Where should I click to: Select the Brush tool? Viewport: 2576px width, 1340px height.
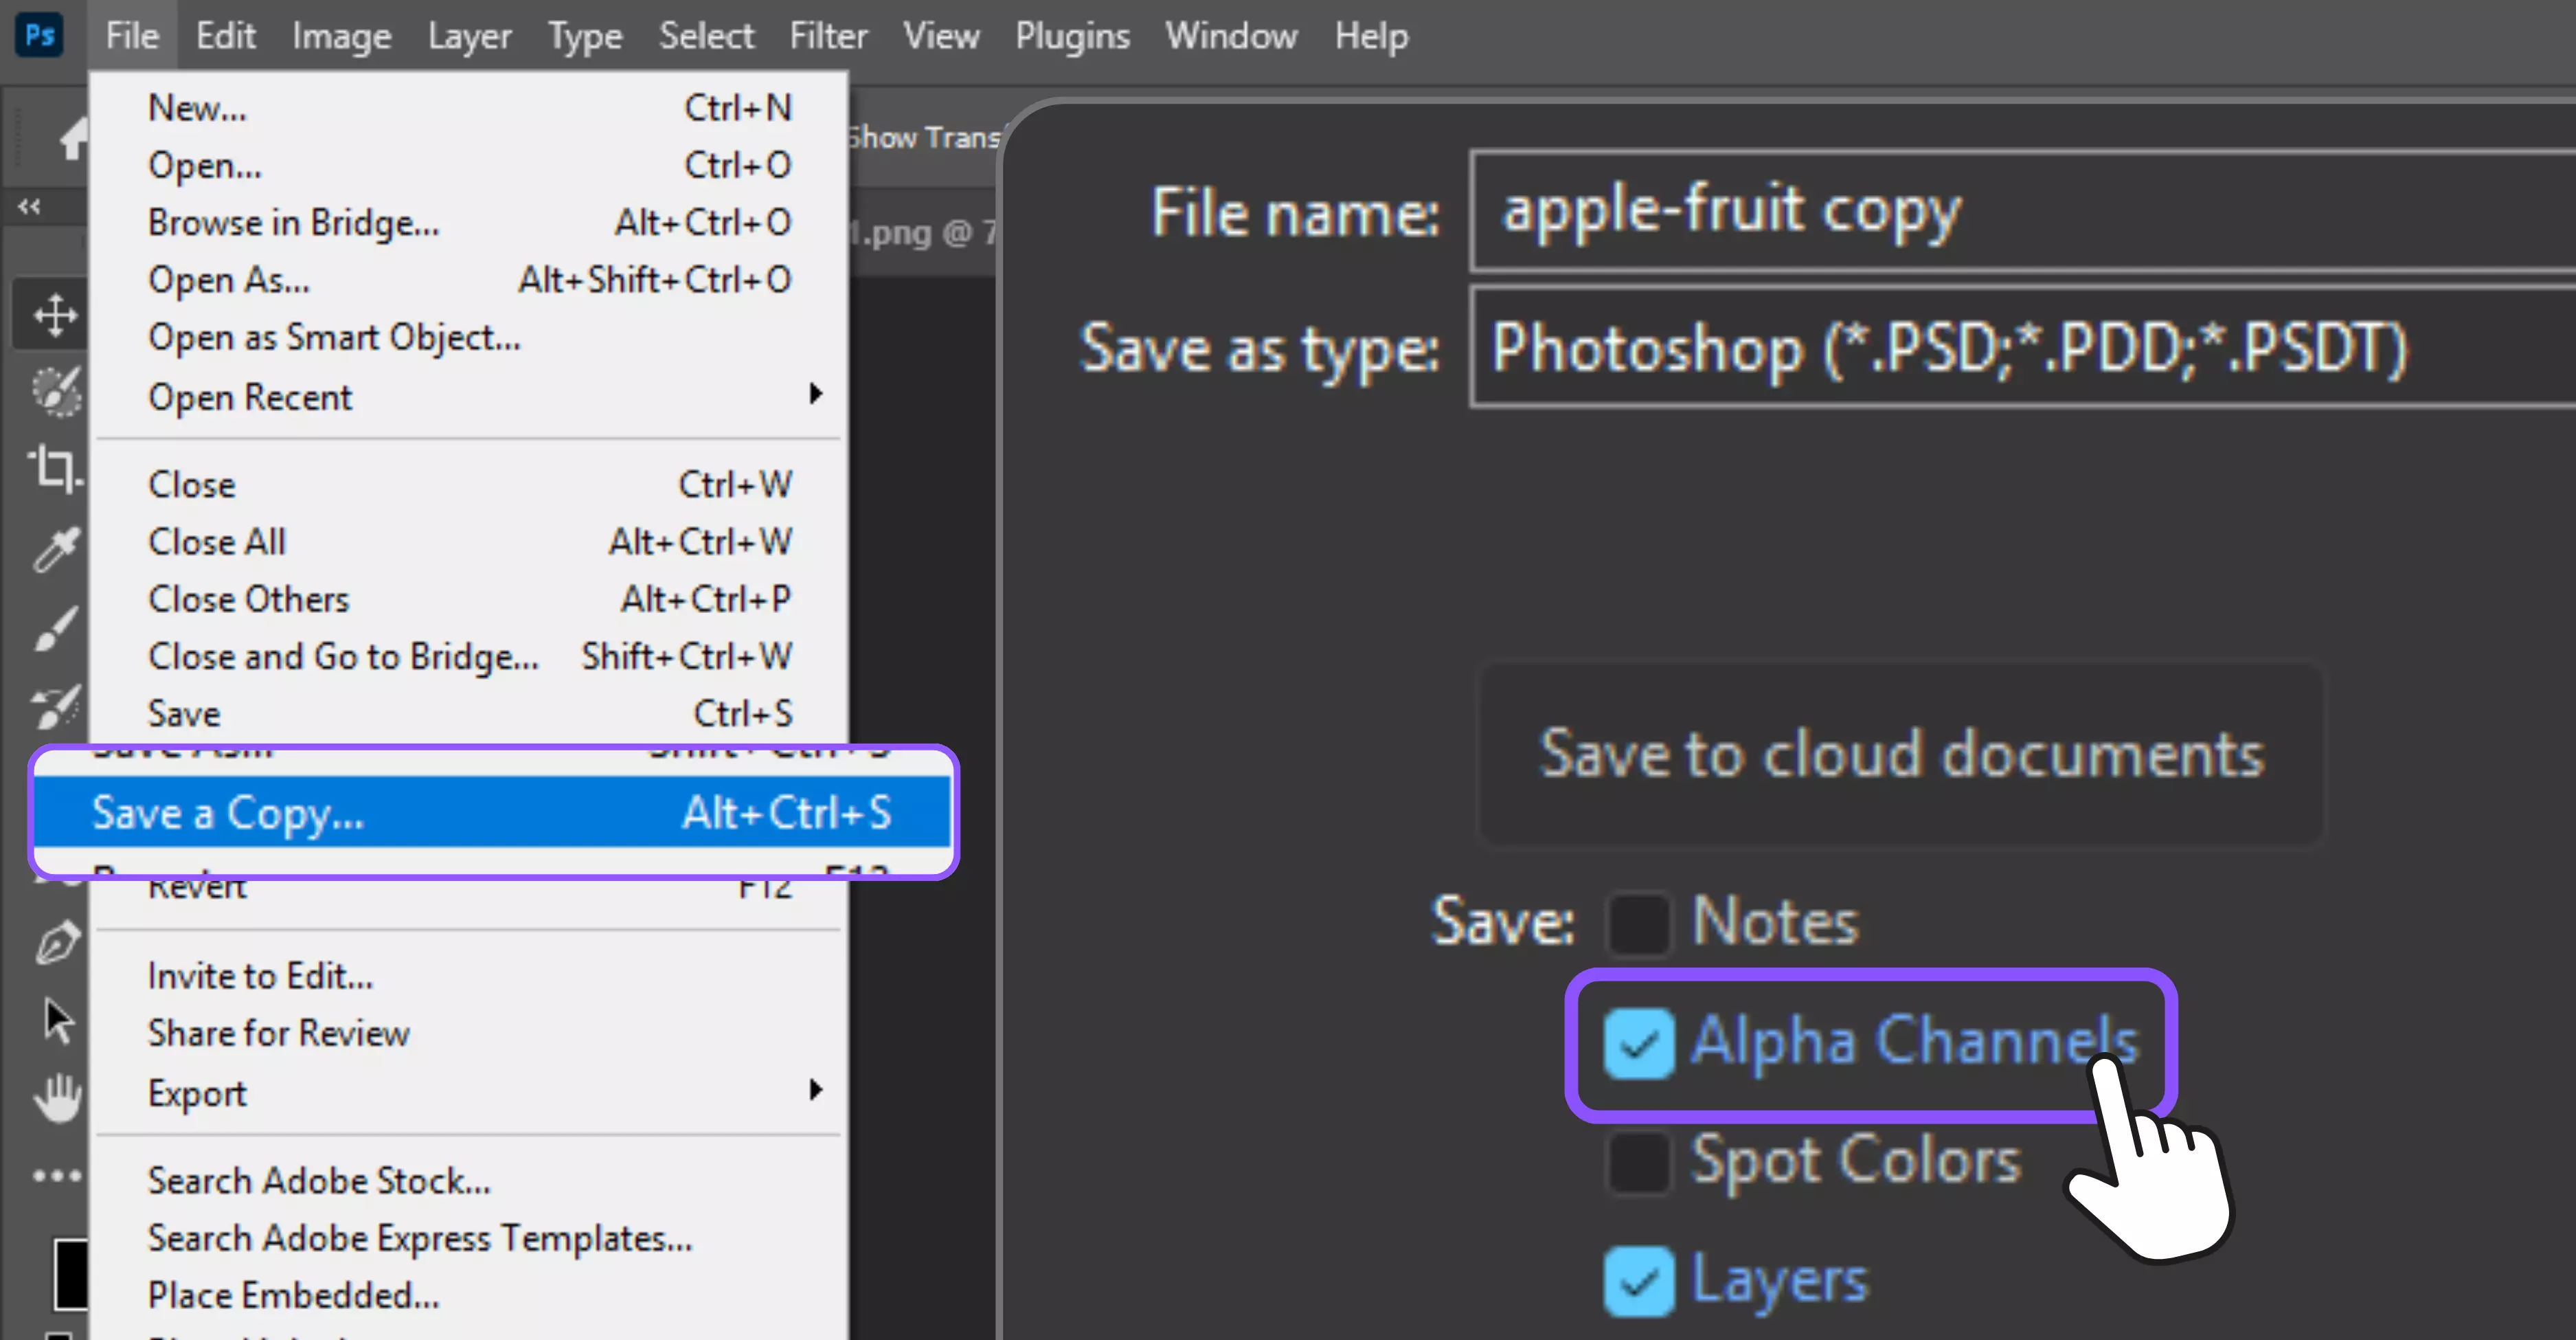click(x=55, y=628)
